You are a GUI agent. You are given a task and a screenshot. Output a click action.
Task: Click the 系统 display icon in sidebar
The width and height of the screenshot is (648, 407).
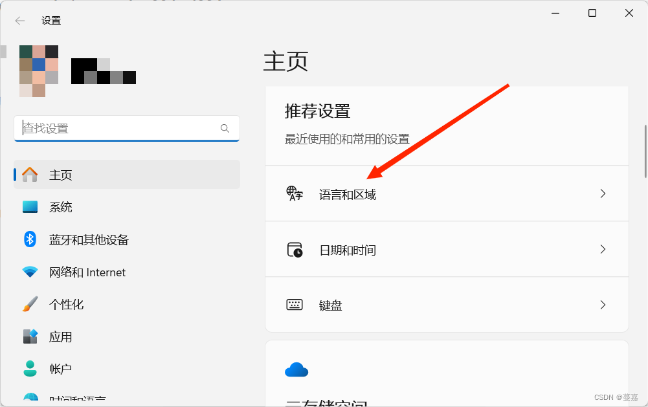(30, 207)
